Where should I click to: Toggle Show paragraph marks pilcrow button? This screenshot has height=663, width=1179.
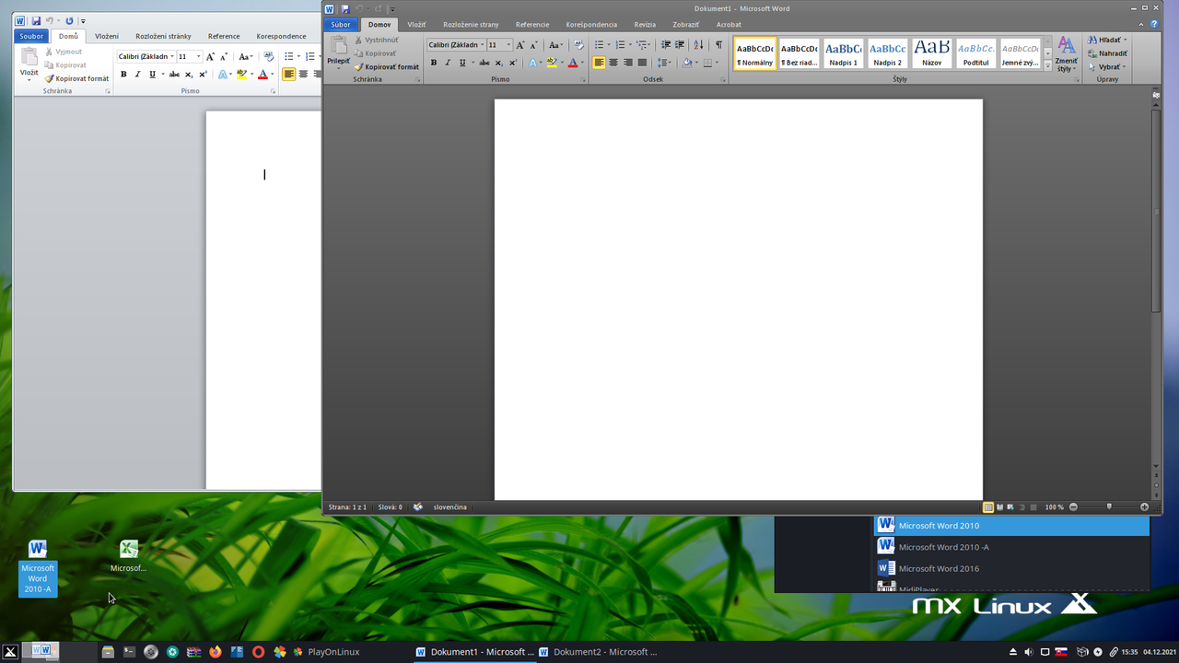coord(718,45)
